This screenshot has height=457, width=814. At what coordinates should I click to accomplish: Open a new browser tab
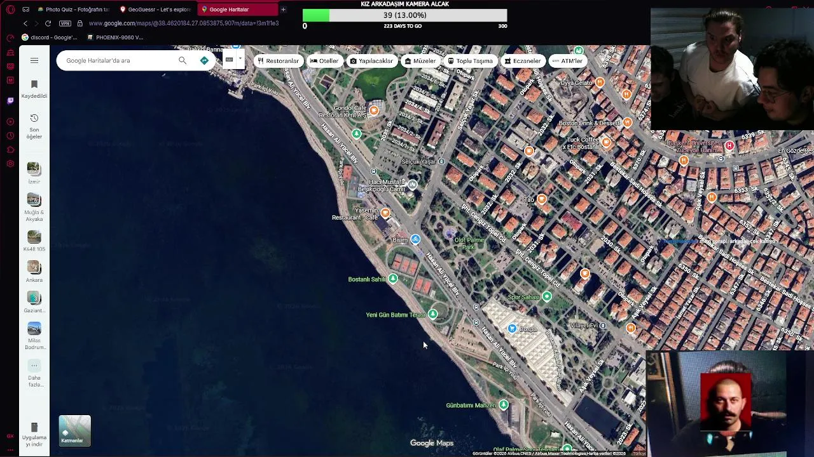pos(283,10)
